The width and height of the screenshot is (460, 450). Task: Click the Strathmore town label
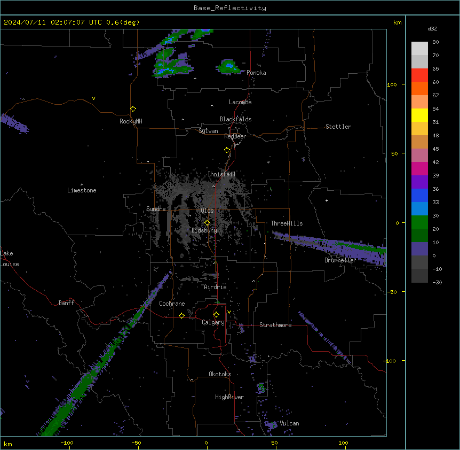pos(275,325)
